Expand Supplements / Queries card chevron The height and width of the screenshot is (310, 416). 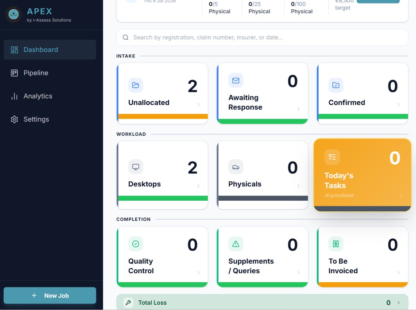pyautogui.click(x=298, y=272)
